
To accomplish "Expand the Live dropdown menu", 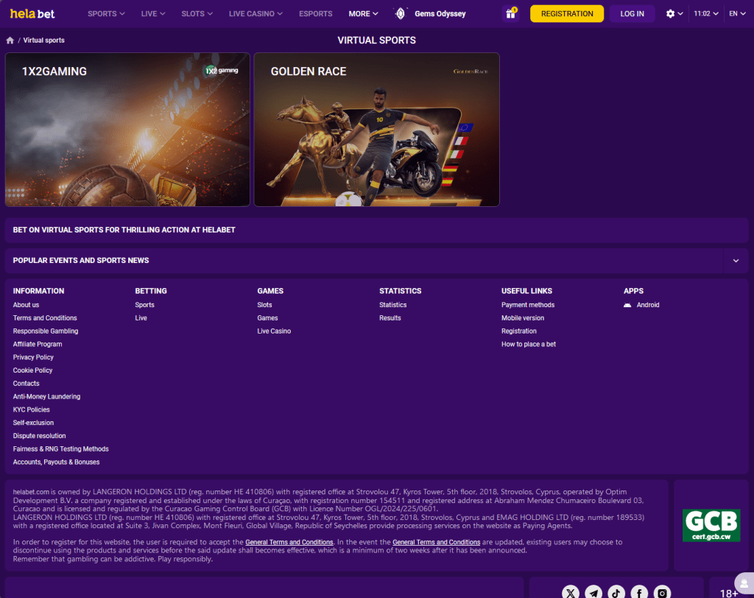I will [x=153, y=13].
